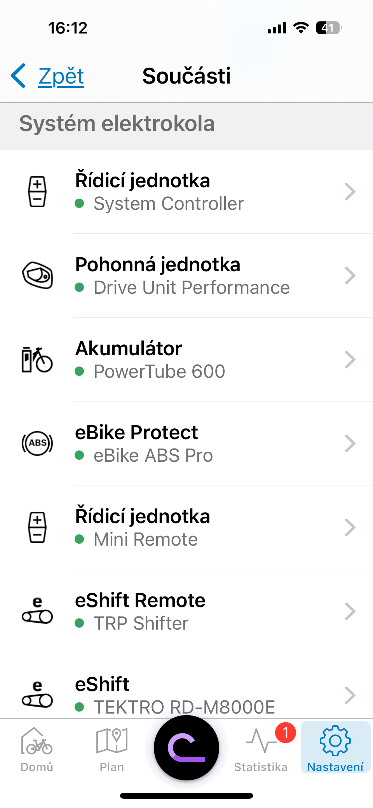Tap the Mini Remote control icon
The image size is (373, 808).
(37, 527)
